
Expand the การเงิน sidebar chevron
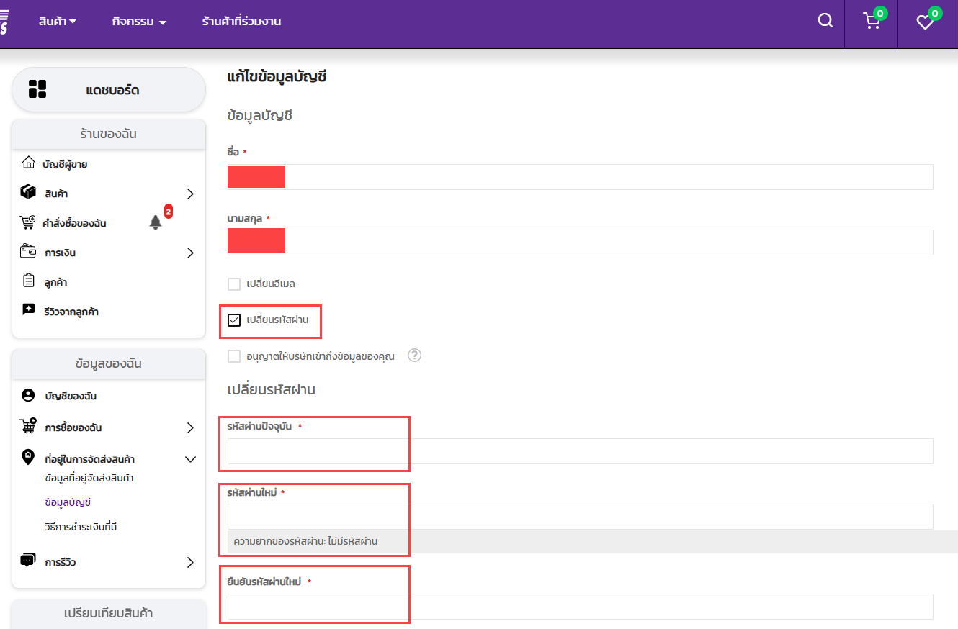tap(190, 253)
